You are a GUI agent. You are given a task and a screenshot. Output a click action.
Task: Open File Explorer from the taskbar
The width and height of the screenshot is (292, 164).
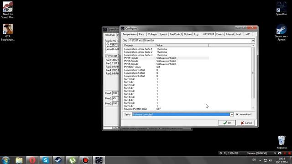(x=19, y=160)
